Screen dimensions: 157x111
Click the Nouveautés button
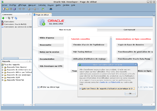point(51,45)
